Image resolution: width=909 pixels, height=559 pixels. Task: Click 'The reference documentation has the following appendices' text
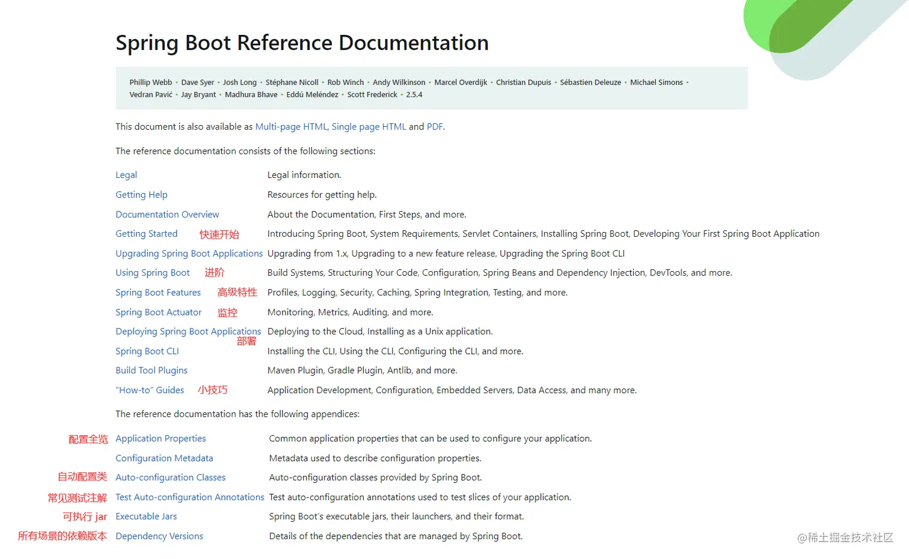pyautogui.click(x=237, y=414)
